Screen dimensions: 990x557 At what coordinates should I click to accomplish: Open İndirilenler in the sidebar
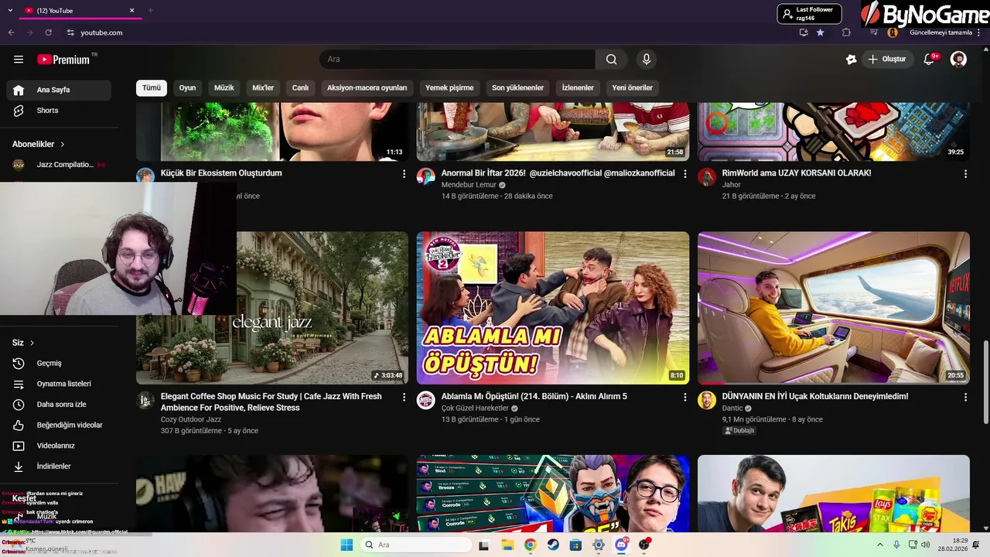coord(59,466)
